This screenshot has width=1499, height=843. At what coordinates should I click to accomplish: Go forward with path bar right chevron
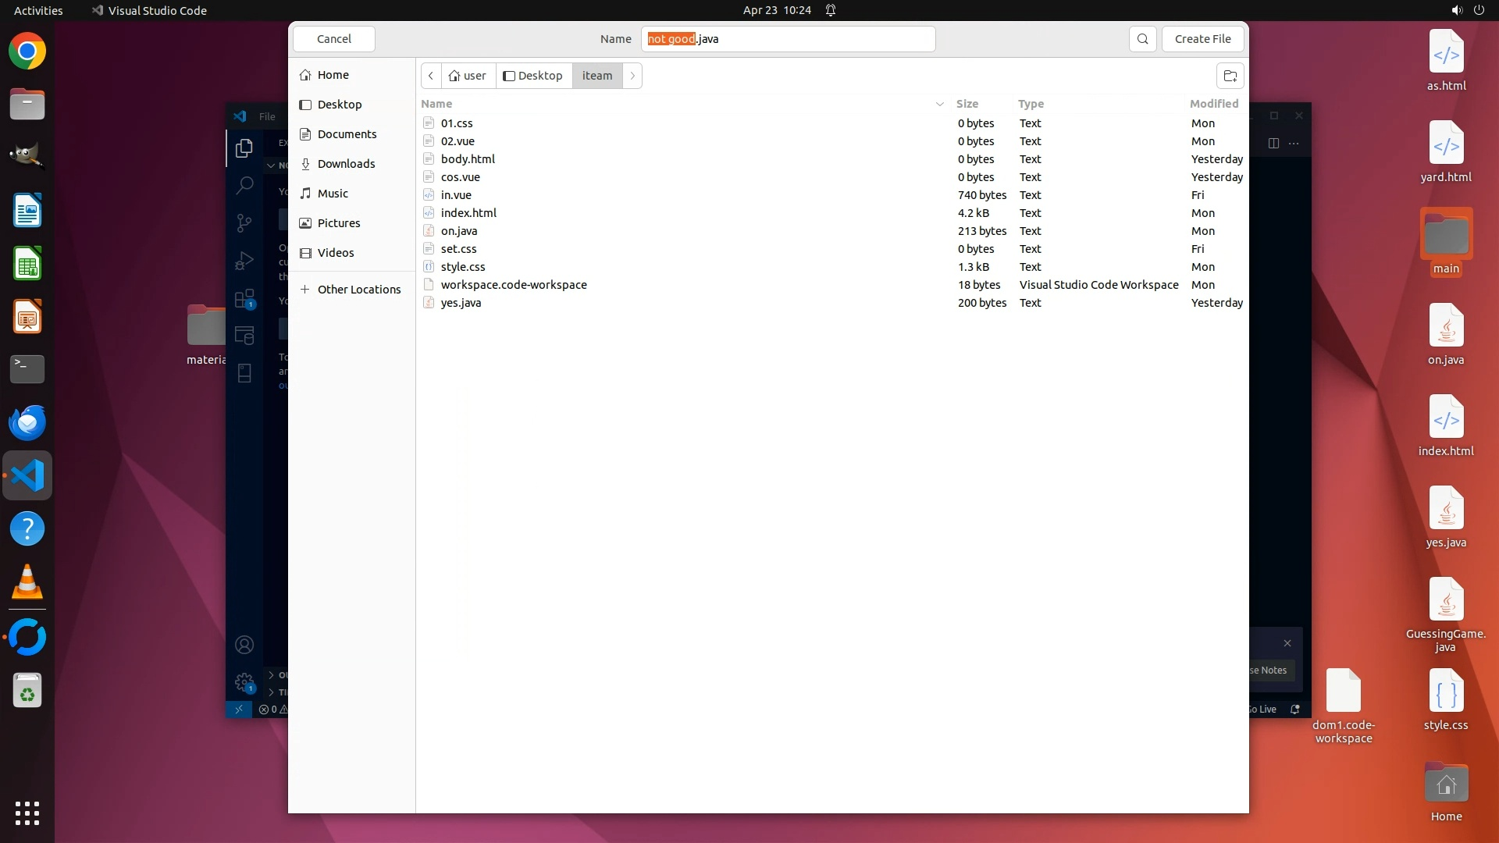click(x=632, y=76)
